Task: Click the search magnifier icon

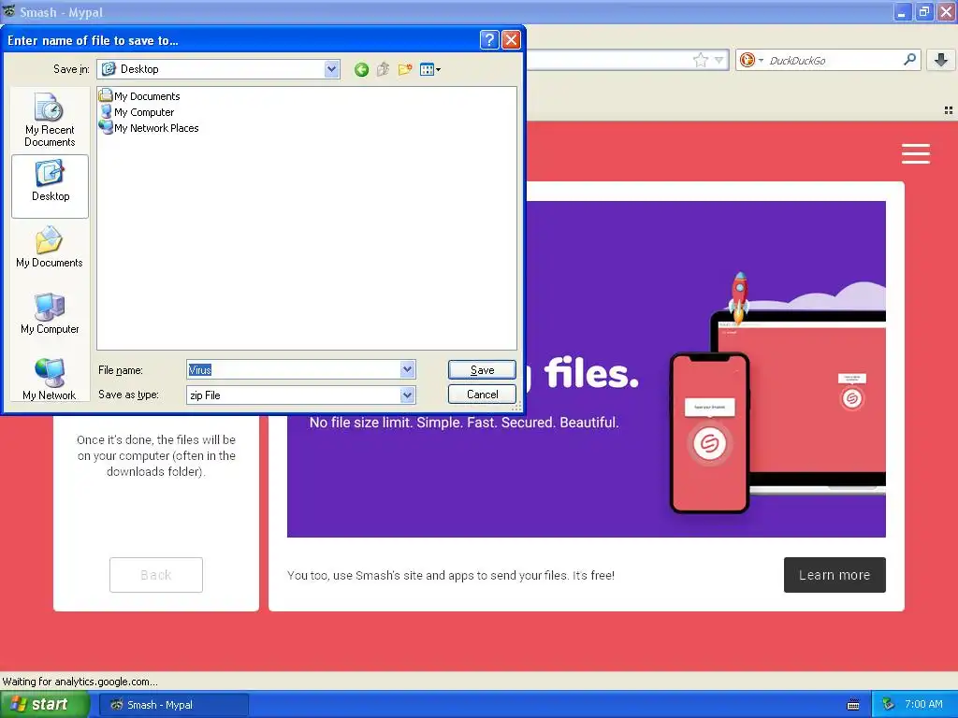Action: click(909, 59)
